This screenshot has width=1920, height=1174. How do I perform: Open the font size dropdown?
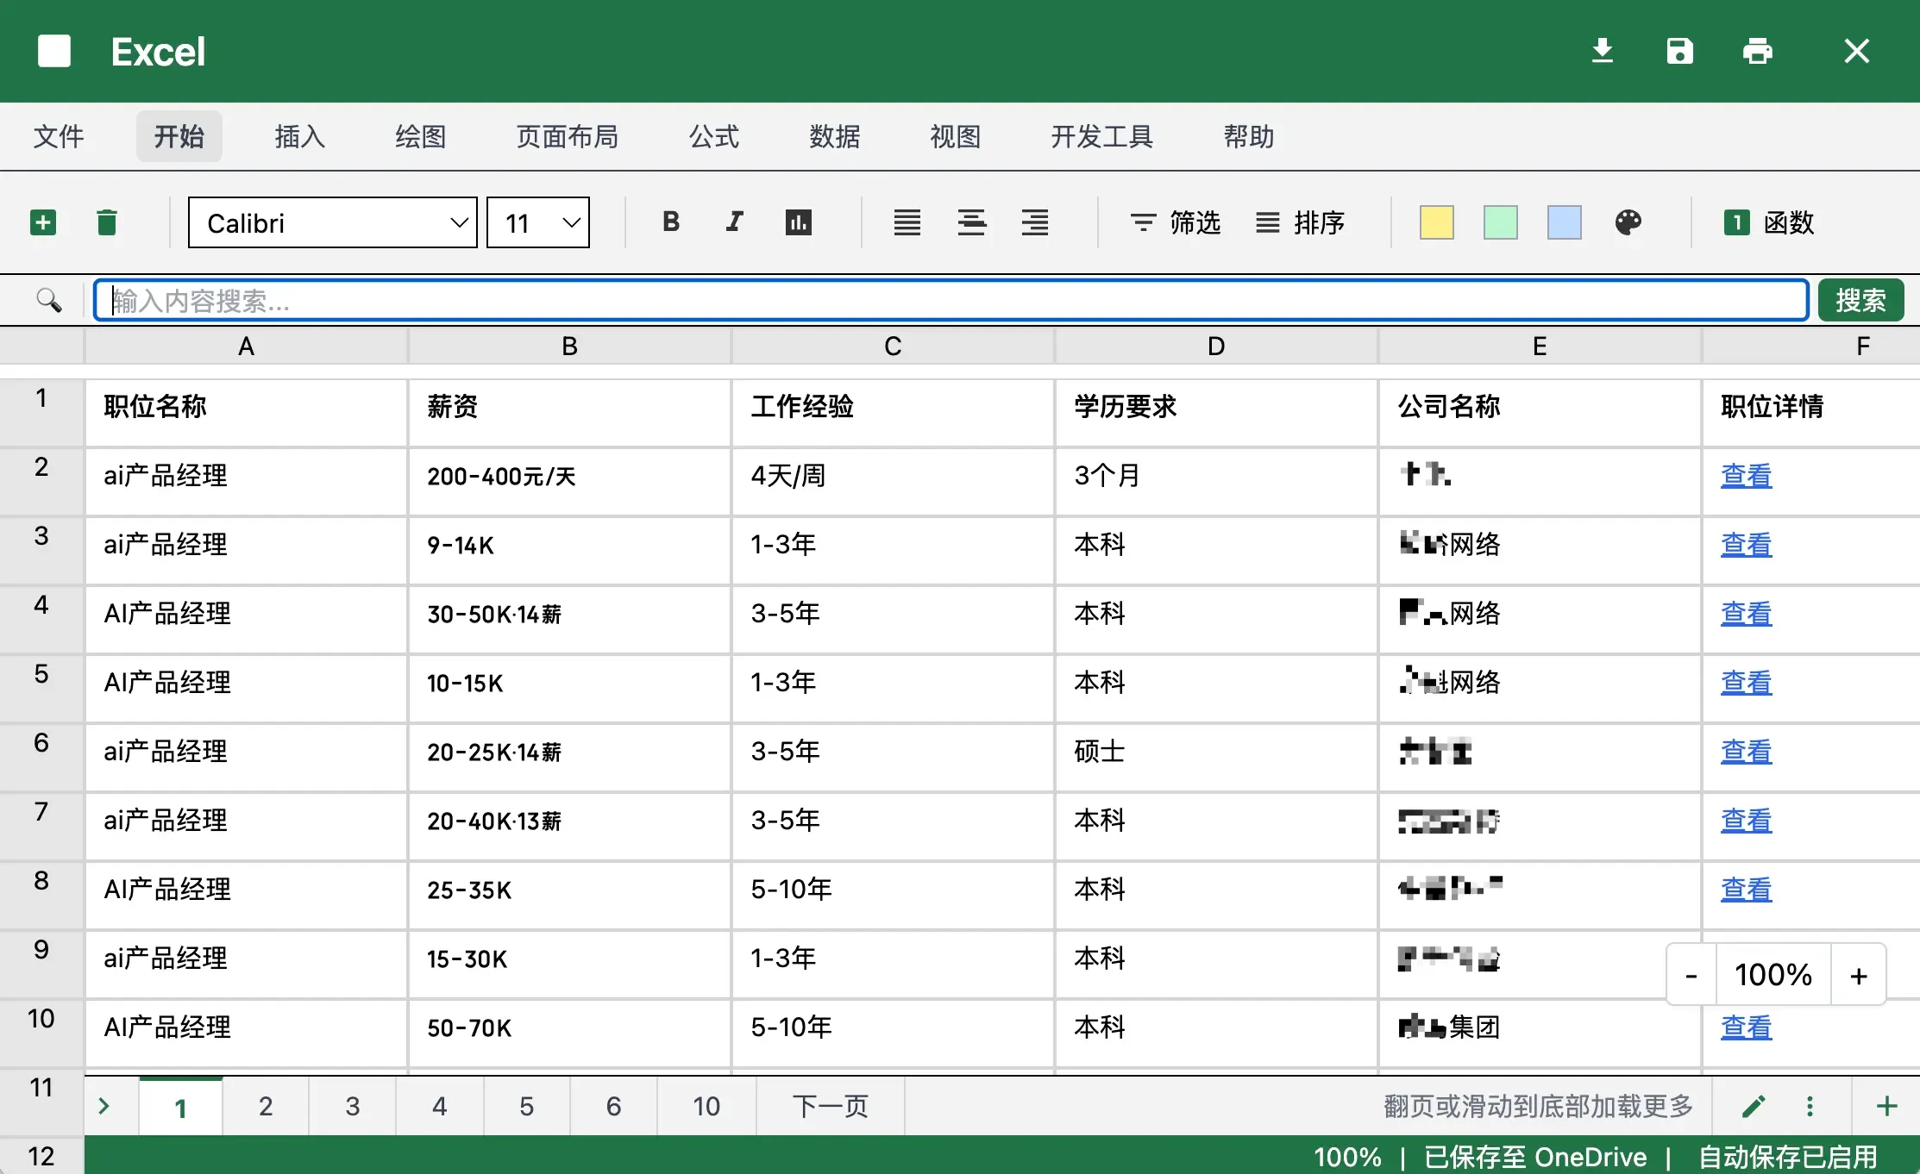coord(536,222)
